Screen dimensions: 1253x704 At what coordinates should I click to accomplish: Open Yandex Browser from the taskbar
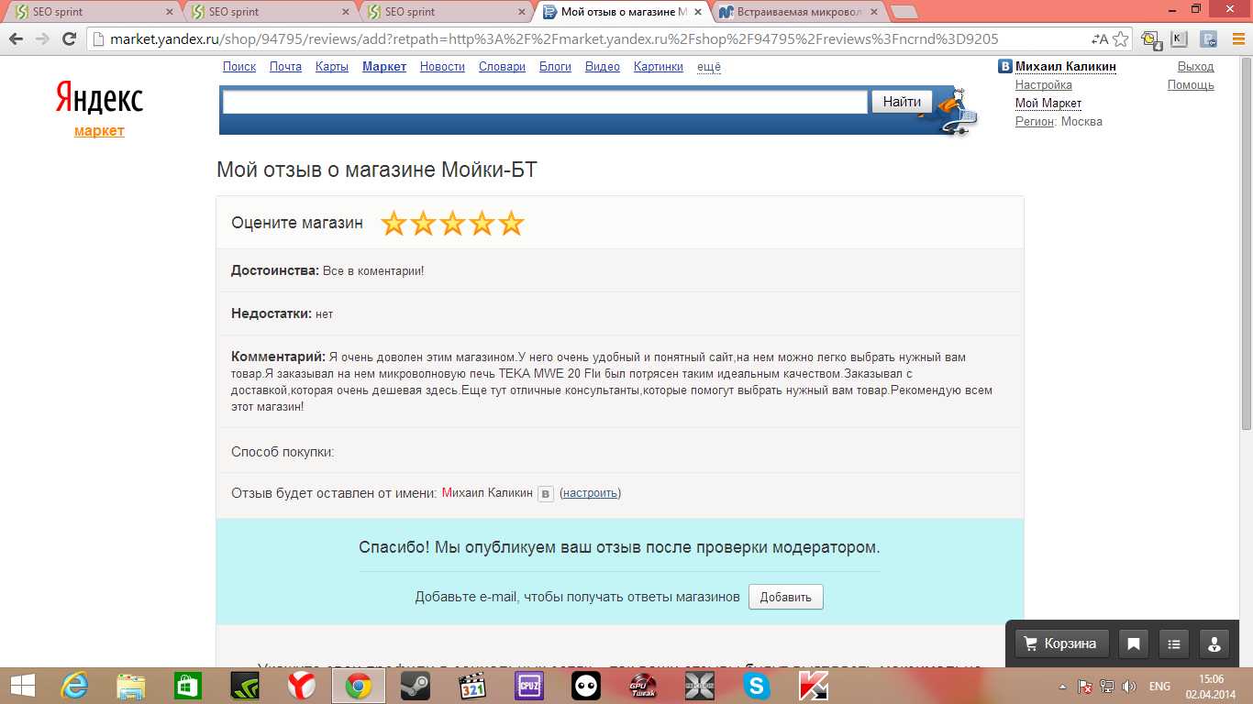(302, 686)
